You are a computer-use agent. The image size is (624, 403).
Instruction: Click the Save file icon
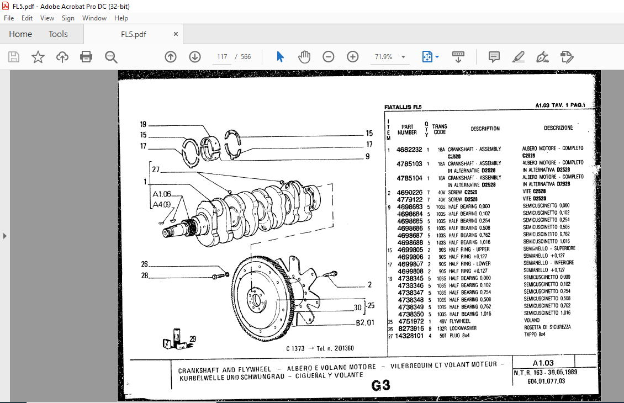(x=14, y=57)
